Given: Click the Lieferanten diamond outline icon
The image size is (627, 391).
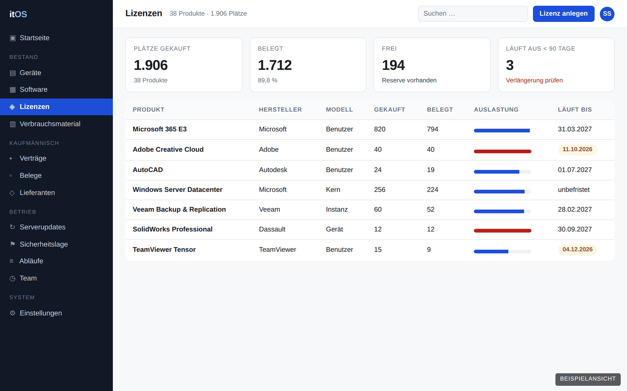Looking at the screenshot, I should pyautogui.click(x=12, y=193).
